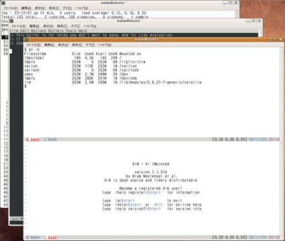The height and width of the screenshot is (241, 285).
Task: Click Emacs 'Help' text menu
Action: click(83, 30)
